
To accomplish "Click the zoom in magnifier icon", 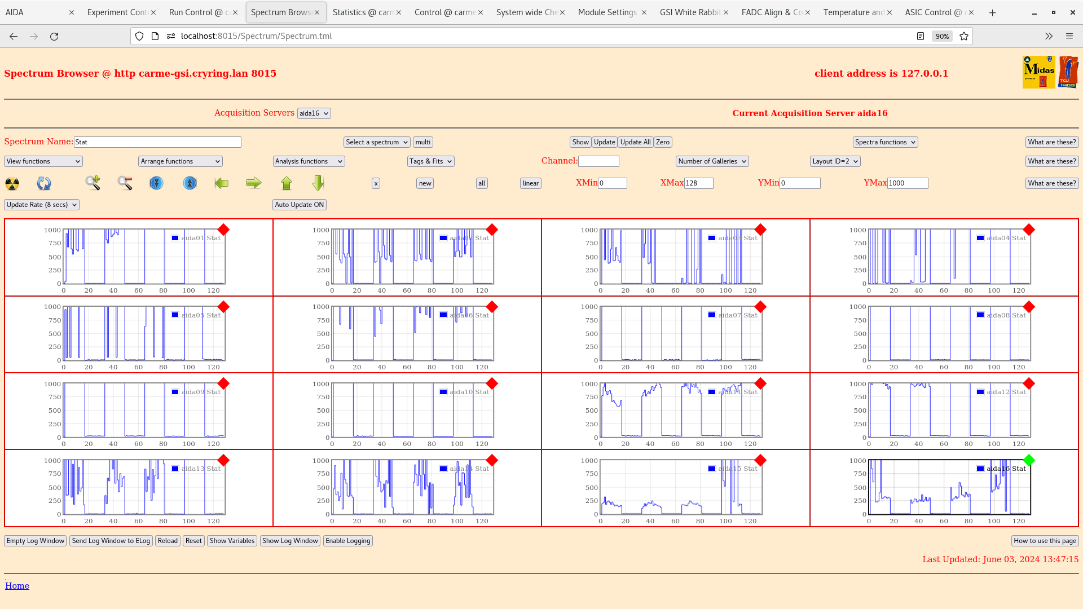I will [93, 183].
